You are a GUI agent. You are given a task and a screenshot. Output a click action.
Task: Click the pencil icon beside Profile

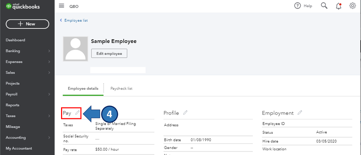coord(185,113)
